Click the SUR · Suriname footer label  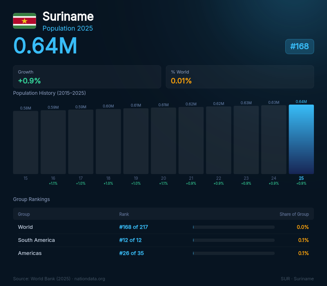(x=297, y=279)
